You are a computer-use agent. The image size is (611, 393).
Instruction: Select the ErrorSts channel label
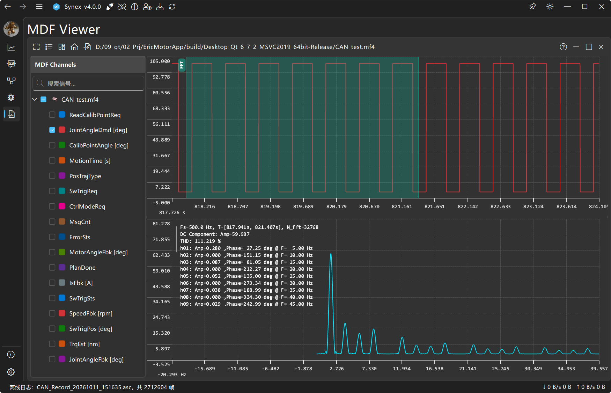80,237
